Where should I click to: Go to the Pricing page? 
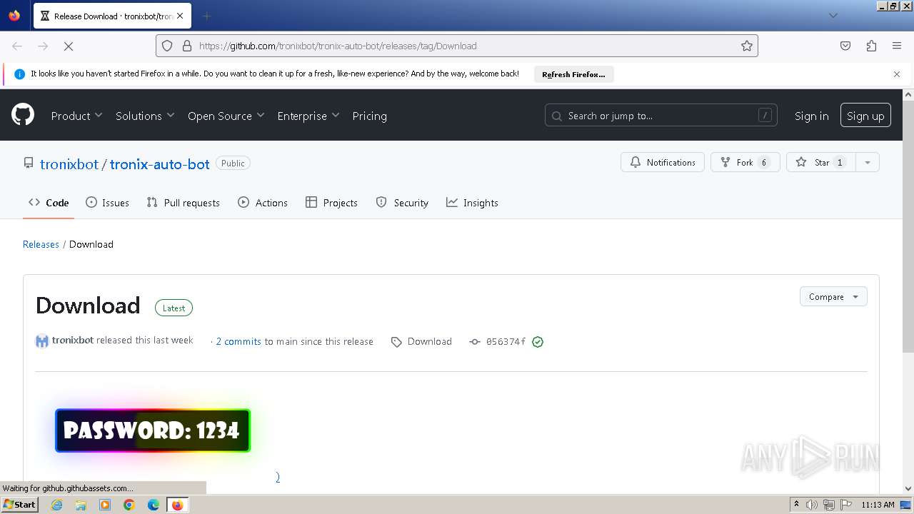point(369,116)
